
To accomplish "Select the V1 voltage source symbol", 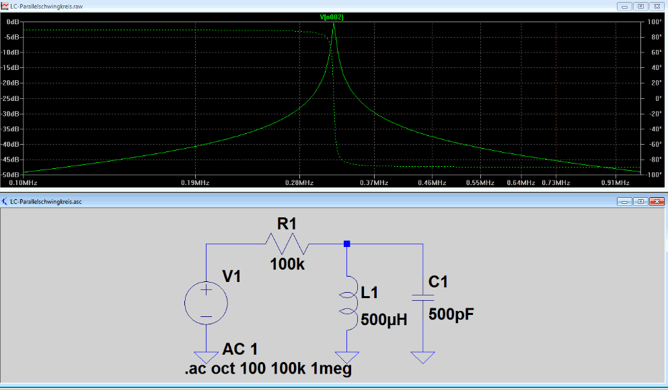I will click(207, 303).
